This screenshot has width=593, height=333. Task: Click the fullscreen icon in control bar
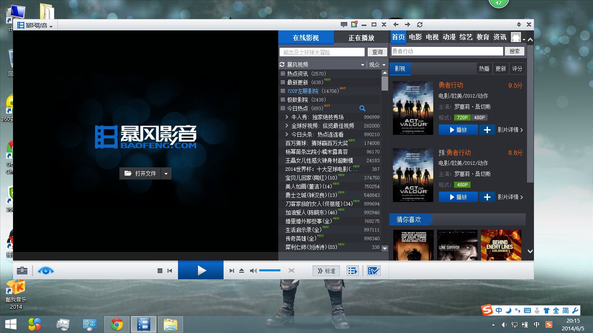tap(291, 271)
